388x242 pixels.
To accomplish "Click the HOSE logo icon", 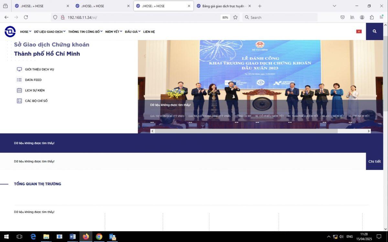I will pos(10,31).
